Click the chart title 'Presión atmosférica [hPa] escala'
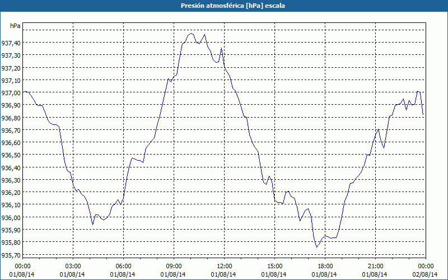This screenshot has width=448, height=280. tap(233, 6)
